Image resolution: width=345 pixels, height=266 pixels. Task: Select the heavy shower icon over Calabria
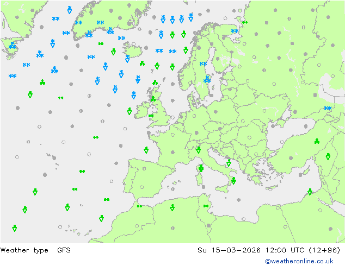coord(233,181)
